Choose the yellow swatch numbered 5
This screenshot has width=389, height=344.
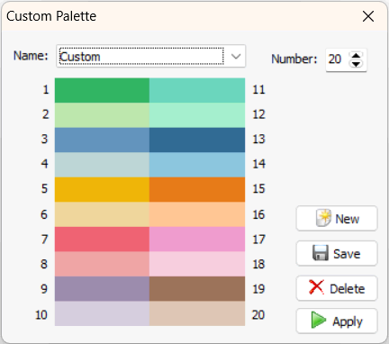pyautogui.click(x=102, y=189)
